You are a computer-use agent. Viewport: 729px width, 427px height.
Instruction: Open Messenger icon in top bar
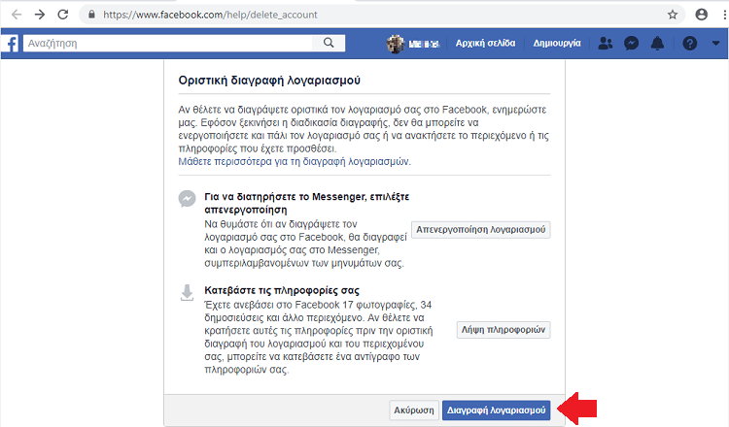click(x=631, y=43)
